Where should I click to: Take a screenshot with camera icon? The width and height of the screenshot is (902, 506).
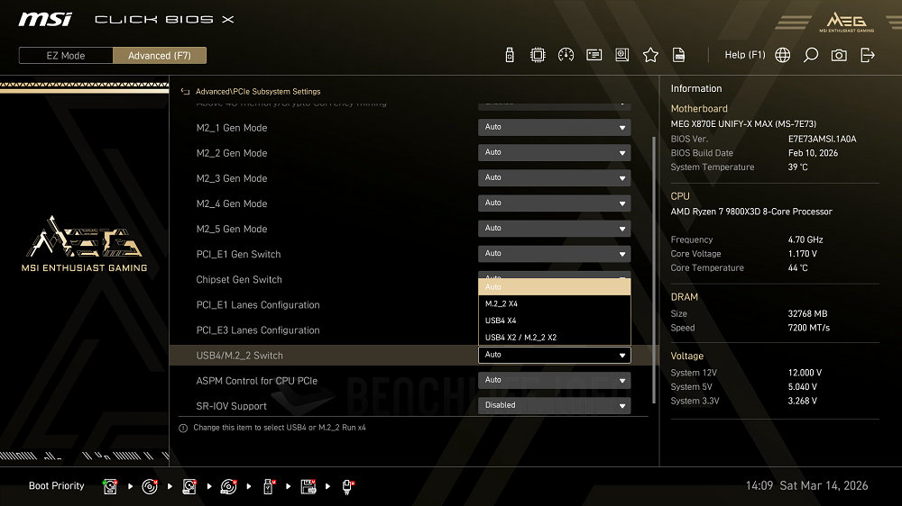(x=839, y=55)
